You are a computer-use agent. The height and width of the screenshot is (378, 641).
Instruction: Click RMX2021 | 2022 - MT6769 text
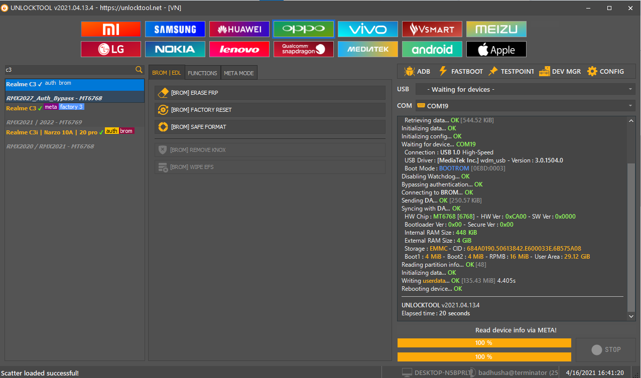pos(44,122)
